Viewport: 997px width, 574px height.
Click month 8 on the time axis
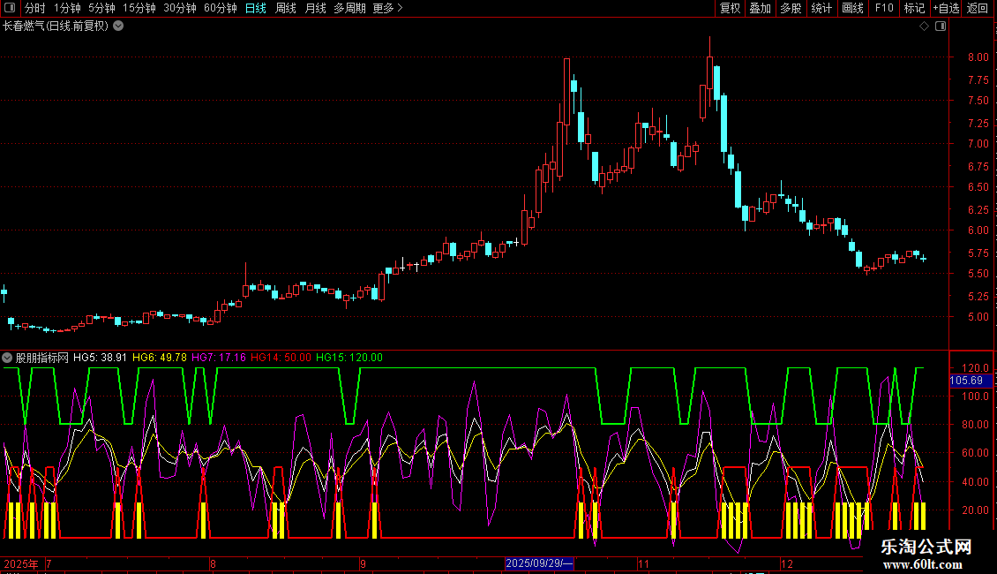213,563
